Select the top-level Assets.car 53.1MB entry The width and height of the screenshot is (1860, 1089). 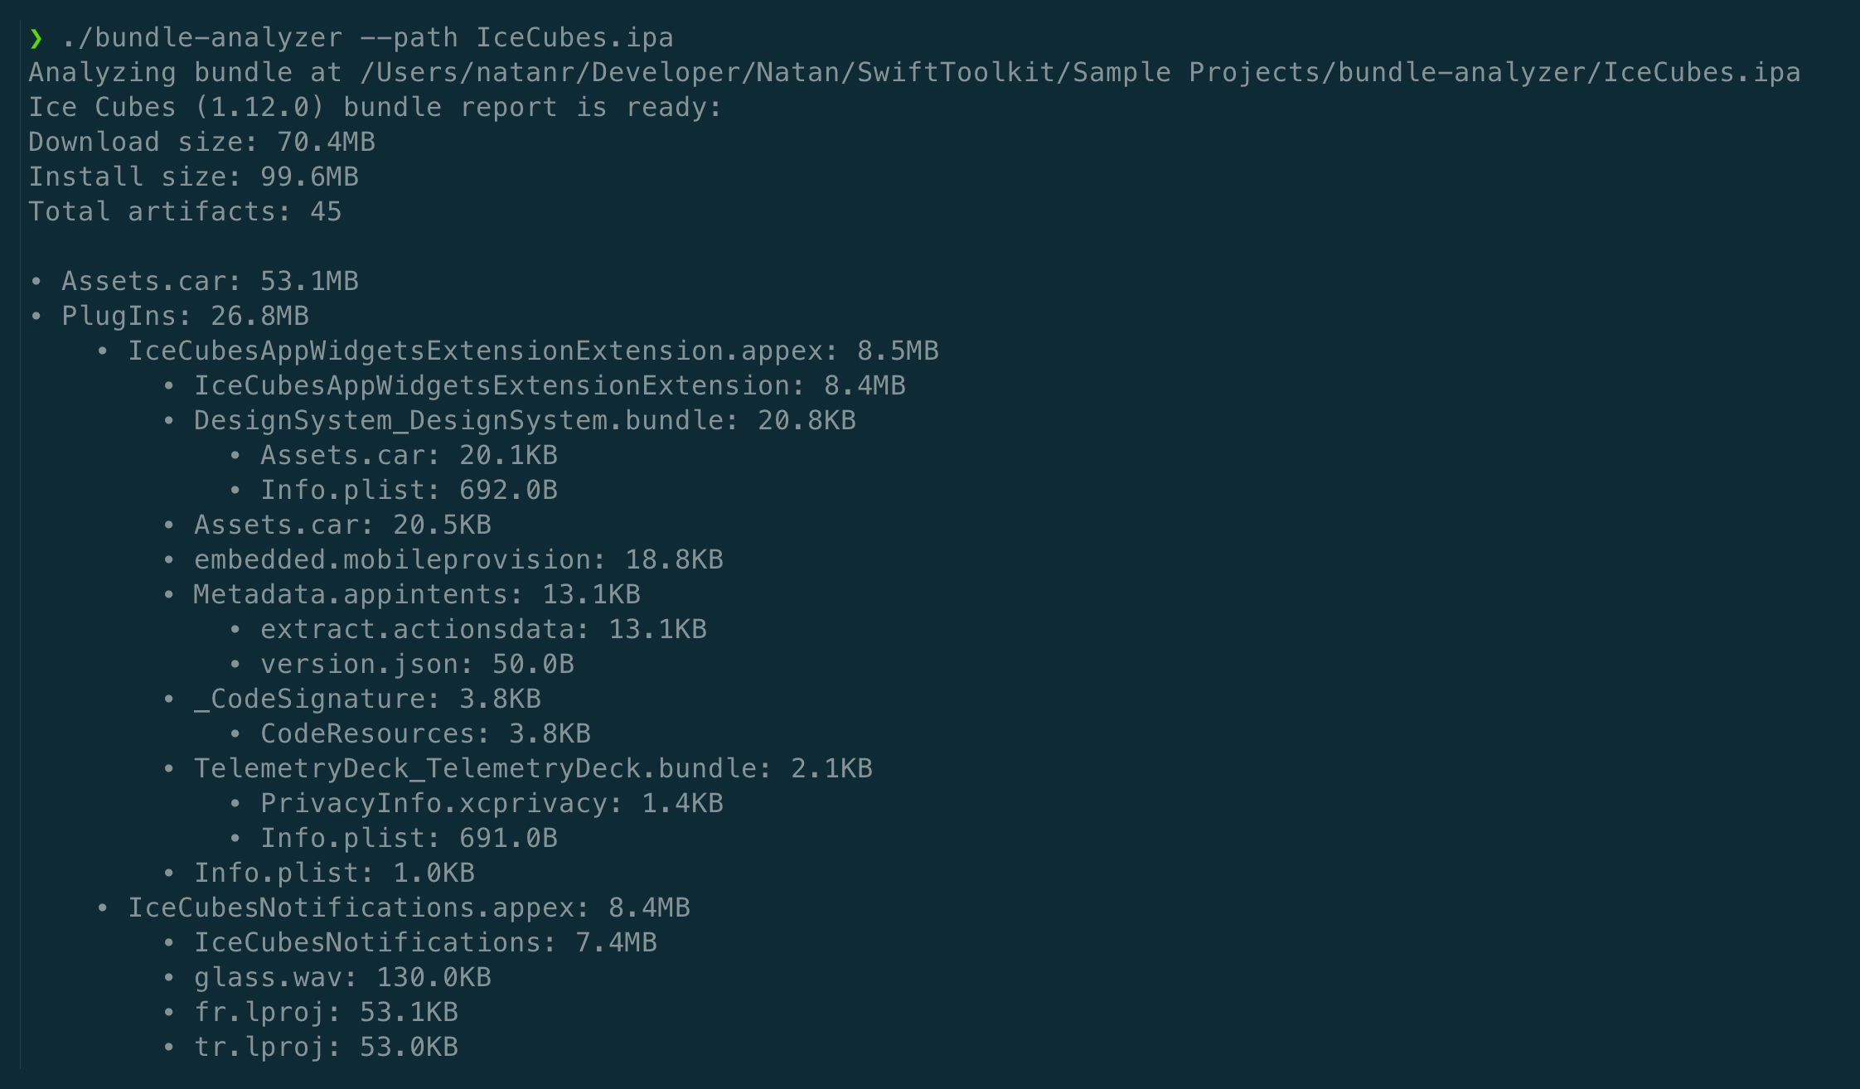click(x=210, y=282)
